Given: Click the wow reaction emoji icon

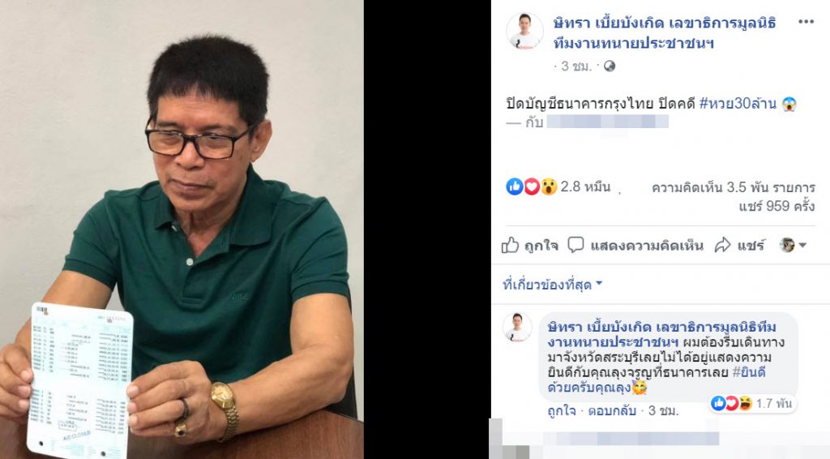Looking at the screenshot, I should point(549,187).
